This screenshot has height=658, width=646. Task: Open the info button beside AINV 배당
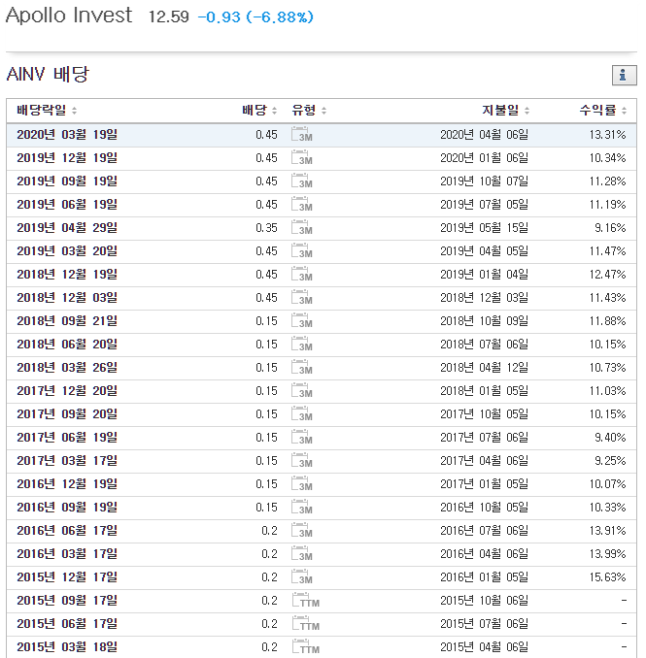pyautogui.click(x=624, y=76)
